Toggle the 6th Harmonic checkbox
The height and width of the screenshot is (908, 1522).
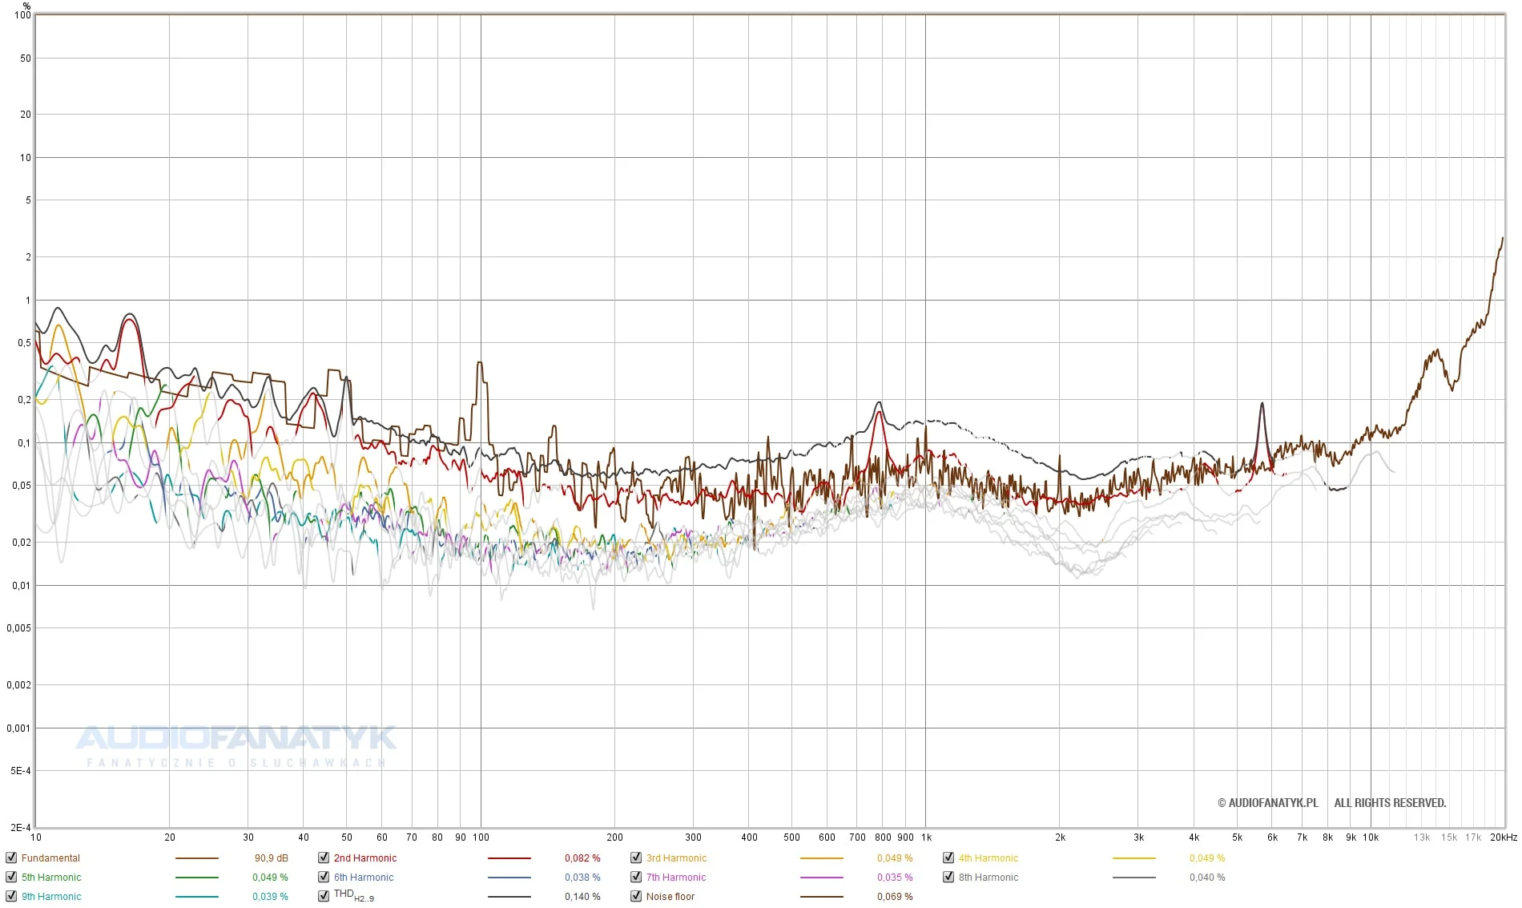point(324,877)
